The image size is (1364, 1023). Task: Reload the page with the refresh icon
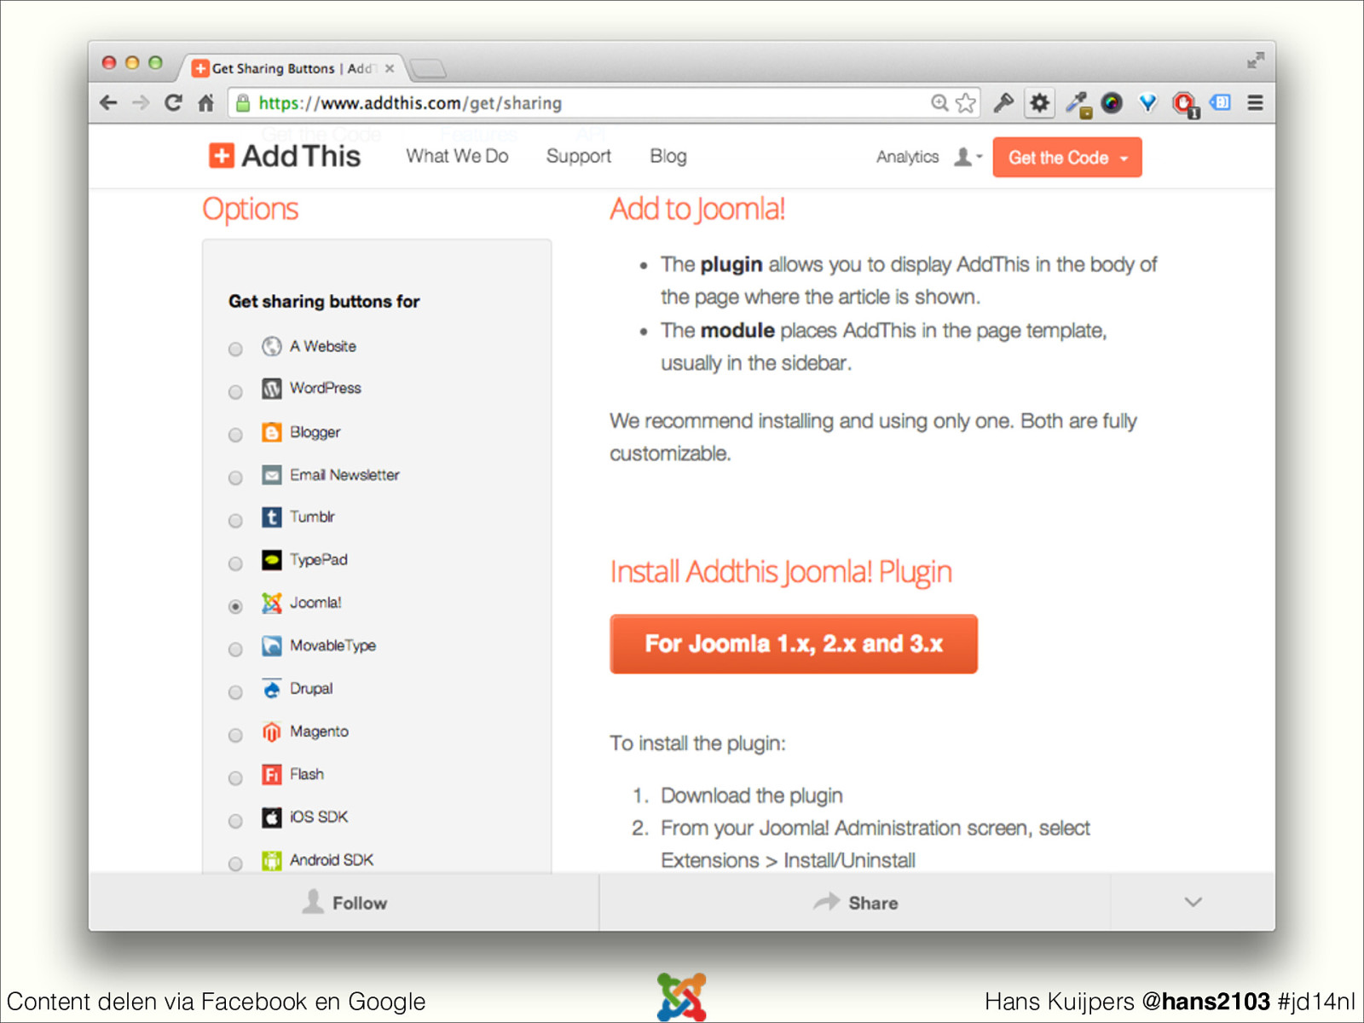click(x=173, y=103)
